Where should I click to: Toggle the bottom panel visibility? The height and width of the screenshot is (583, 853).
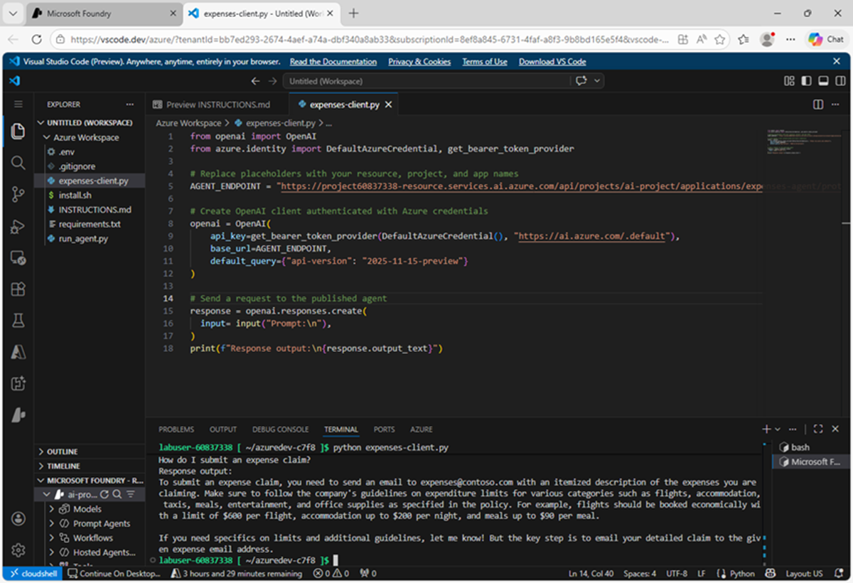point(822,81)
